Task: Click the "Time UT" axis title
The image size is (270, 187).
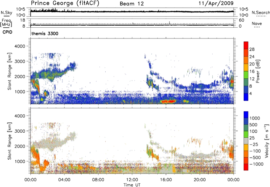Action: pyautogui.click(x=132, y=185)
